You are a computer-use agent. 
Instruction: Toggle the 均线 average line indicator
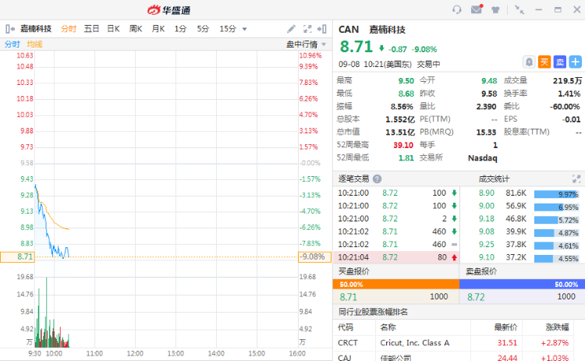click(35, 44)
